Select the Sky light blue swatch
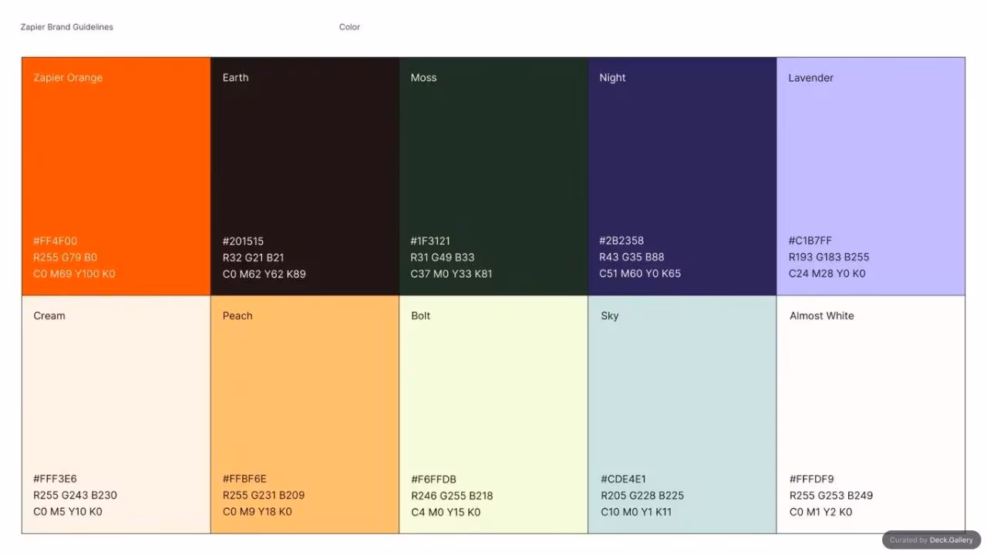The image size is (987, 555). click(682, 415)
